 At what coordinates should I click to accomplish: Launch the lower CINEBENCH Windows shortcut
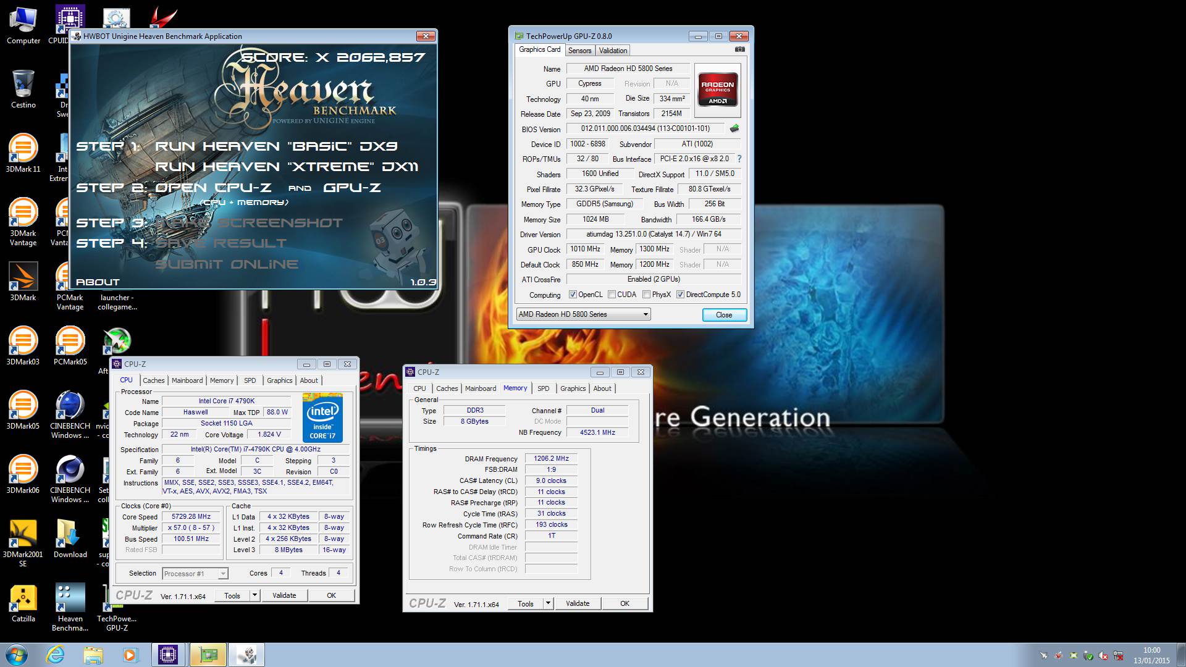pos(70,479)
